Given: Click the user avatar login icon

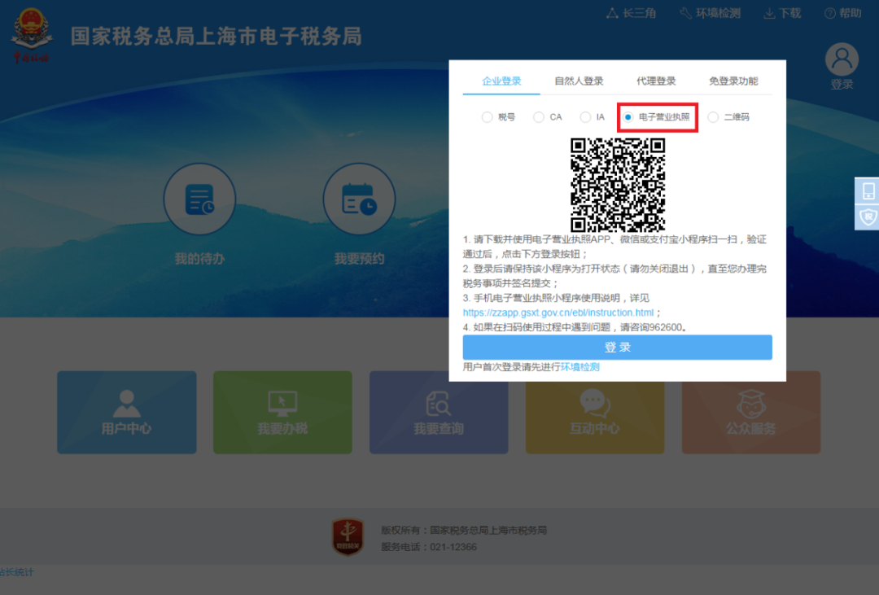Looking at the screenshot, I should pyautogui.click(x=842, y=59).
